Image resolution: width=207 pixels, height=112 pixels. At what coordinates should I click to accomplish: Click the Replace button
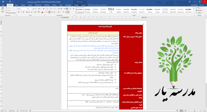pyautogui.click(x=199, y=10)
